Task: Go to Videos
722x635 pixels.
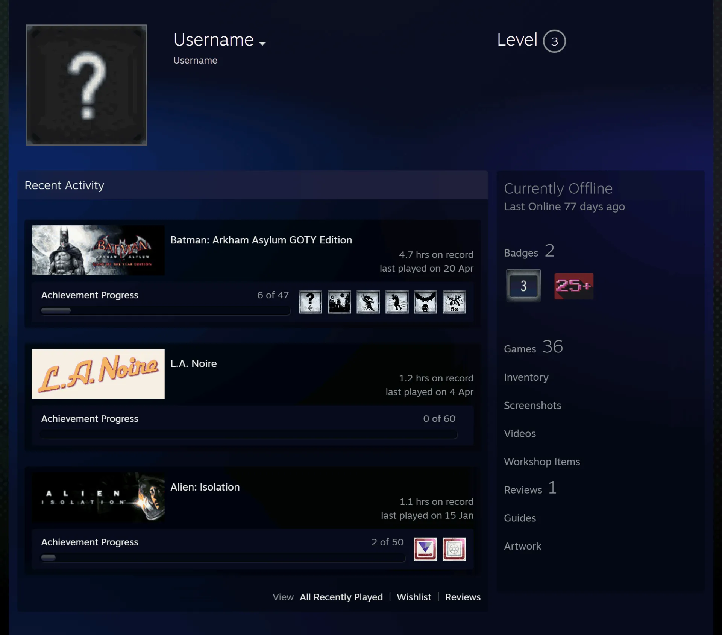Action: pos(520,433)
